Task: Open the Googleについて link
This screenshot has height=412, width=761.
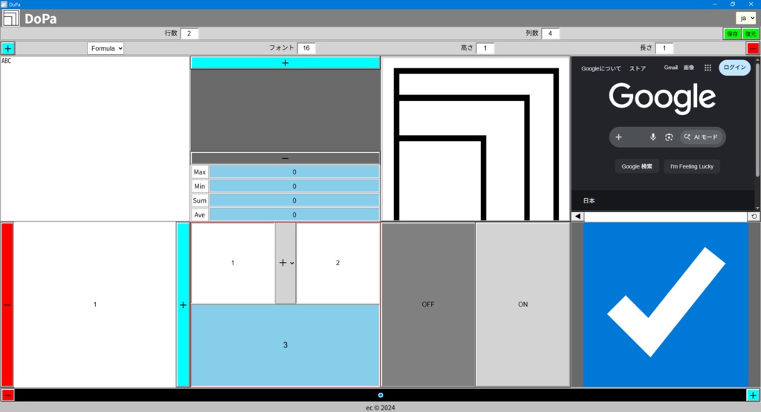Action: (x=600, y=68)
